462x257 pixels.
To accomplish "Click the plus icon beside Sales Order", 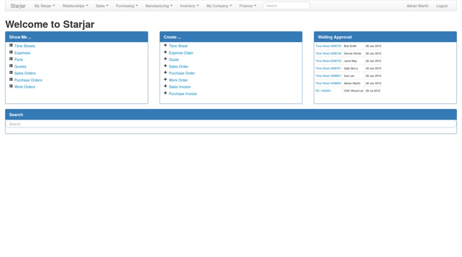I will (x=165, y=66).
